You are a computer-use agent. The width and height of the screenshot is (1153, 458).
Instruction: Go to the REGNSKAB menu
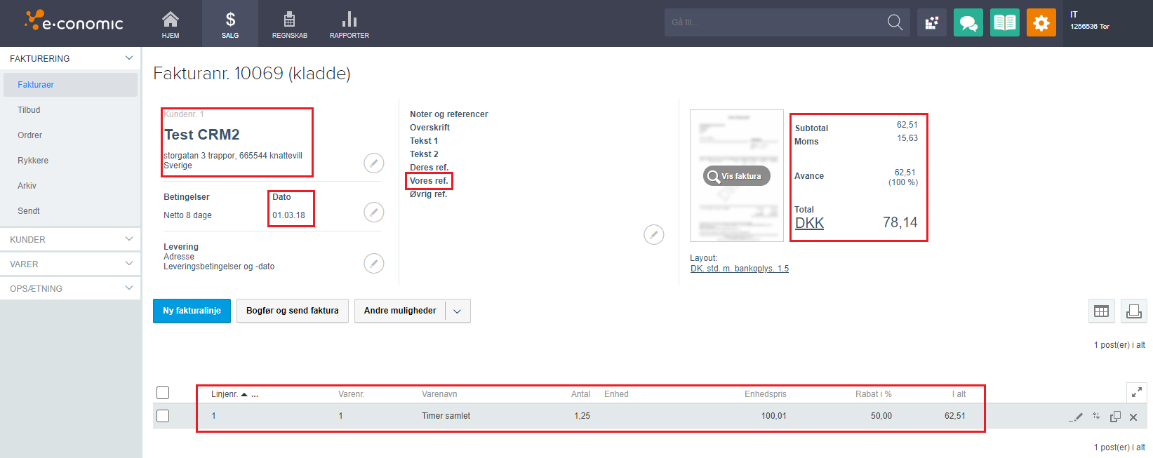289,24
